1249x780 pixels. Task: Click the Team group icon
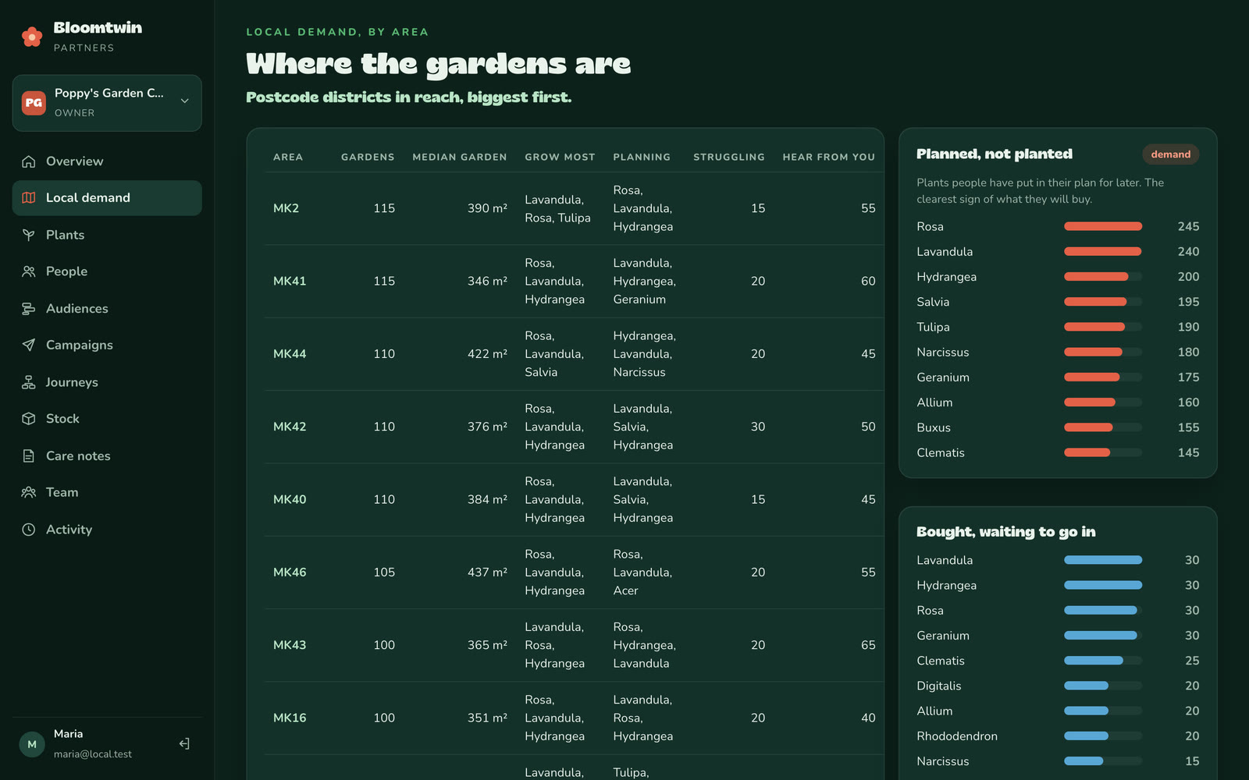[x=29, y=492]
